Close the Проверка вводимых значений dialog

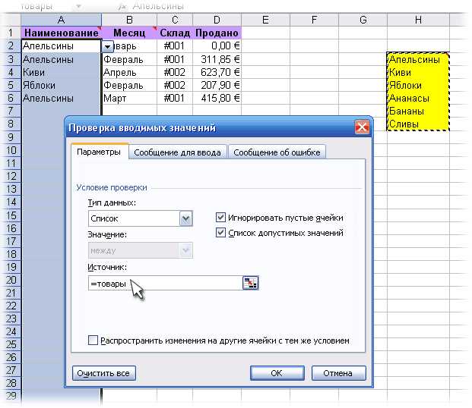click(362, 127)
